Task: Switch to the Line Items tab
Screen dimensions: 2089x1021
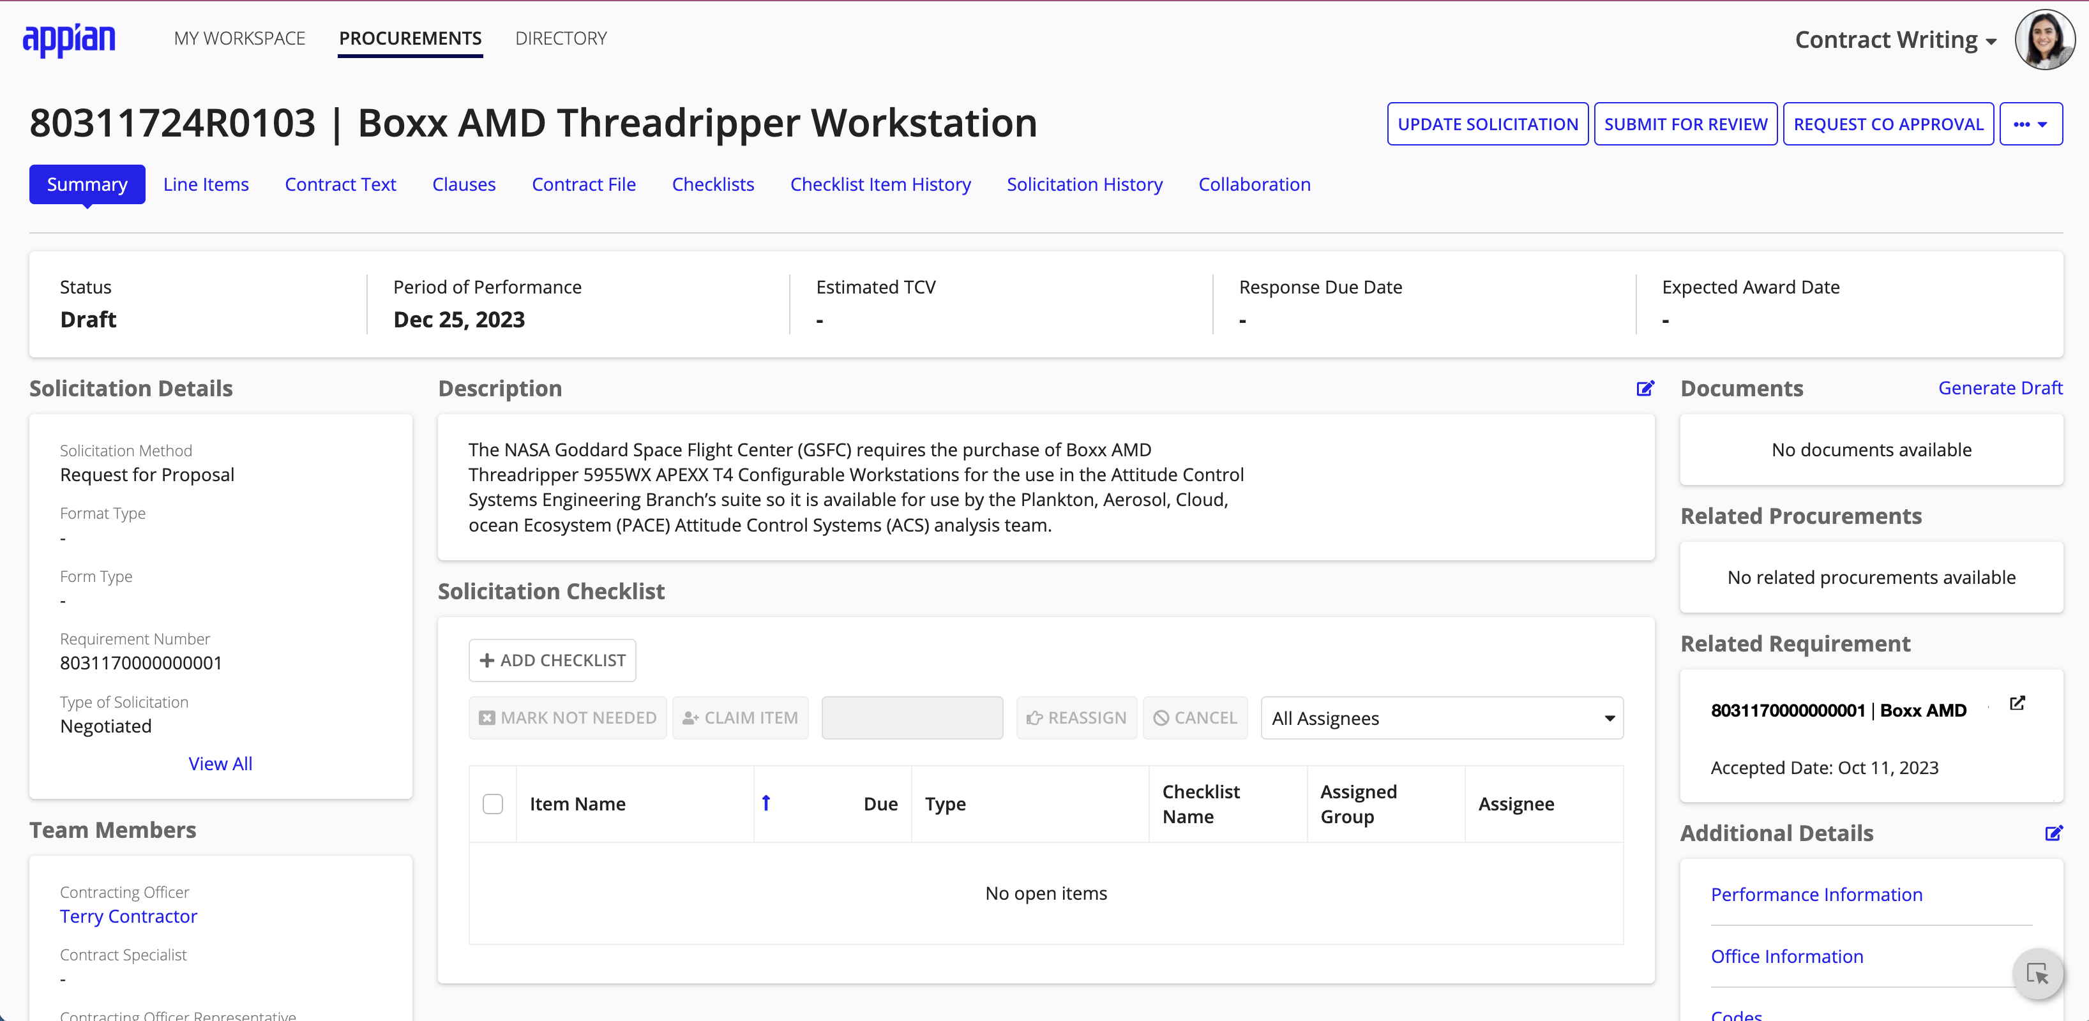Action: pos(206,185)
